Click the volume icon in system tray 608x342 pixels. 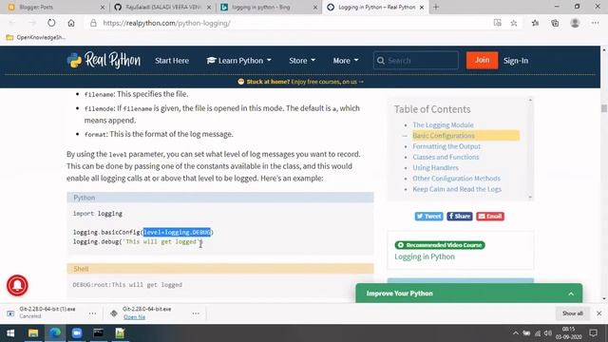tap(547, 333)
